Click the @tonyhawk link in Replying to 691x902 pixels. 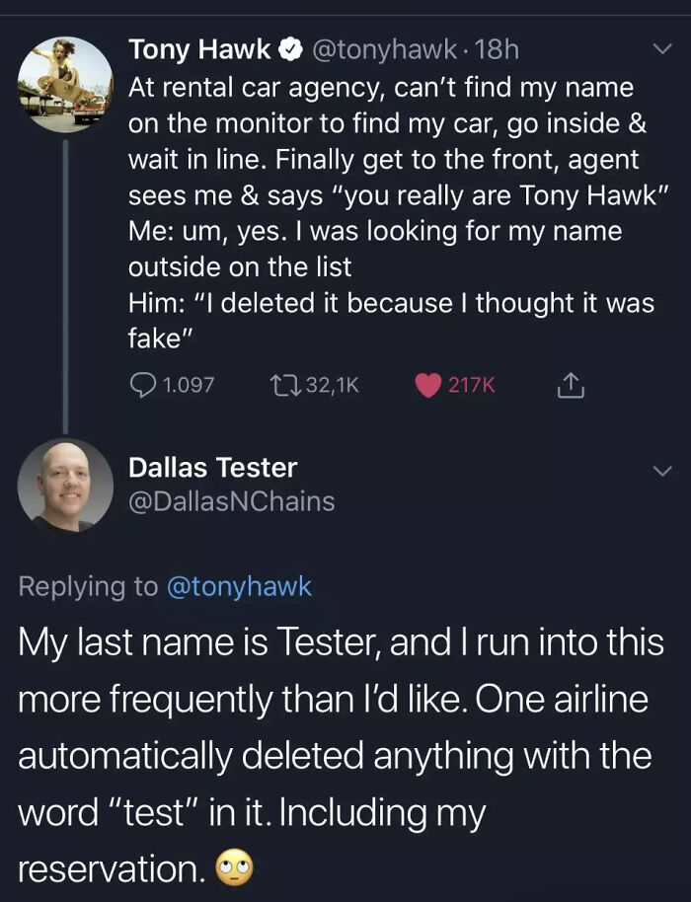(x=239, y=586)
